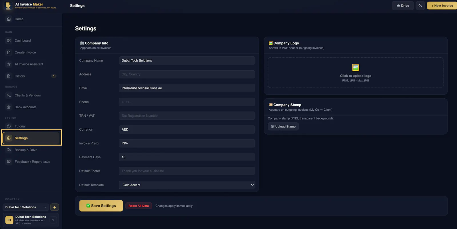This screenshot has height=229, width=457.
Task: Click the Create Invoice document icon
Action: pos(9,52)
